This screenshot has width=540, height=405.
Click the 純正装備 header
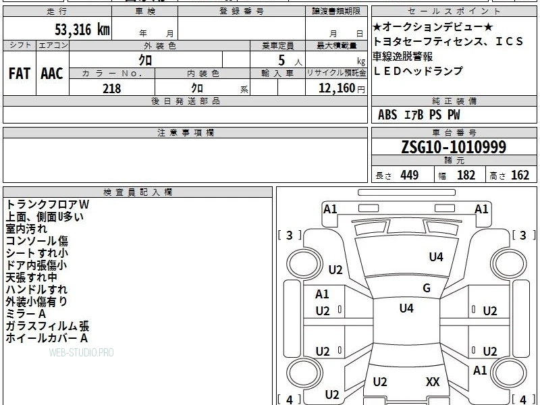pyautogui.click(x=454, y=101)
